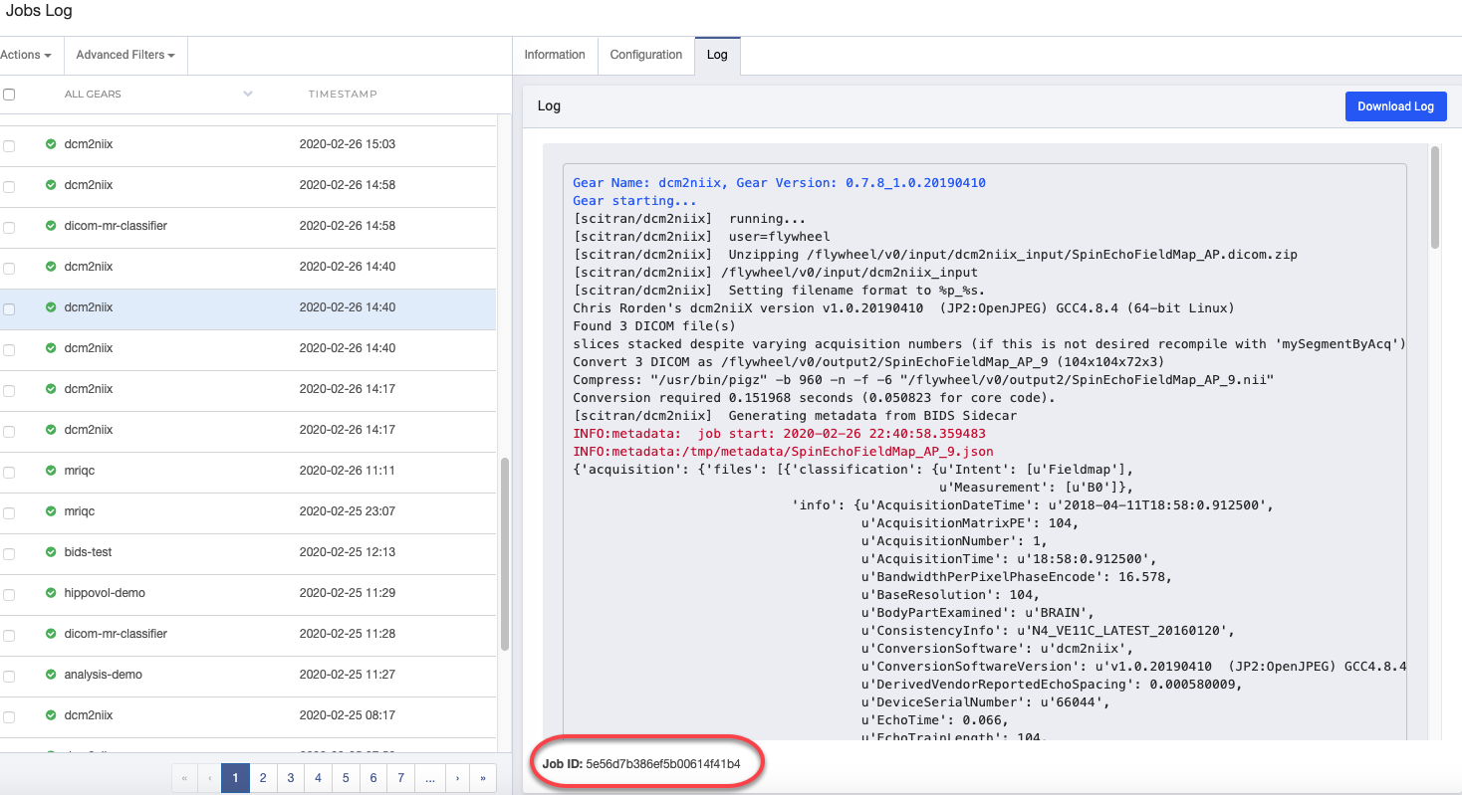Check the box for dcm2niix 15:03 job
Viewport: 1462px width, 795px height.
tap(9, 145)
